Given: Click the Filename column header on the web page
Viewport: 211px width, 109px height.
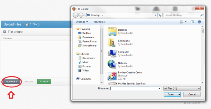Looking at the screenshot, I should point(8,38).
